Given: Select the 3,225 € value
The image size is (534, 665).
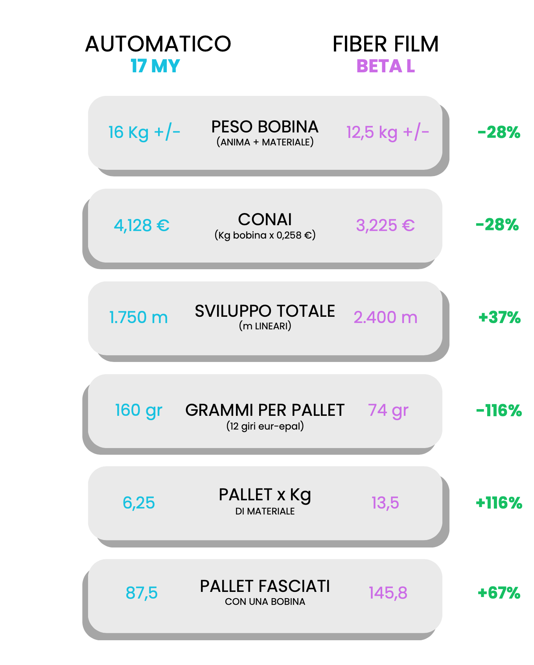Looking at the screenshot, I should 385,225.
